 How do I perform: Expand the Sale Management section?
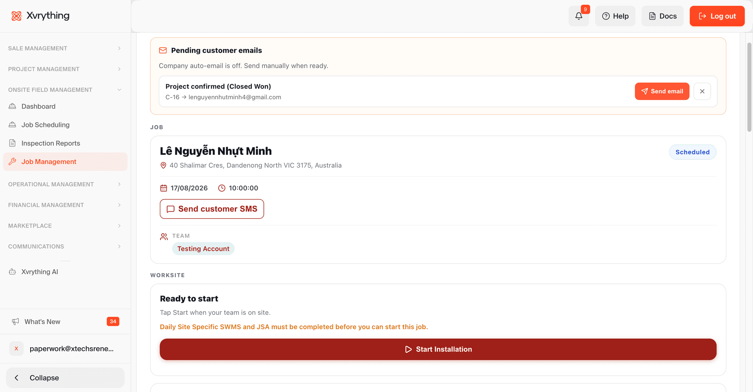[65, 48]
